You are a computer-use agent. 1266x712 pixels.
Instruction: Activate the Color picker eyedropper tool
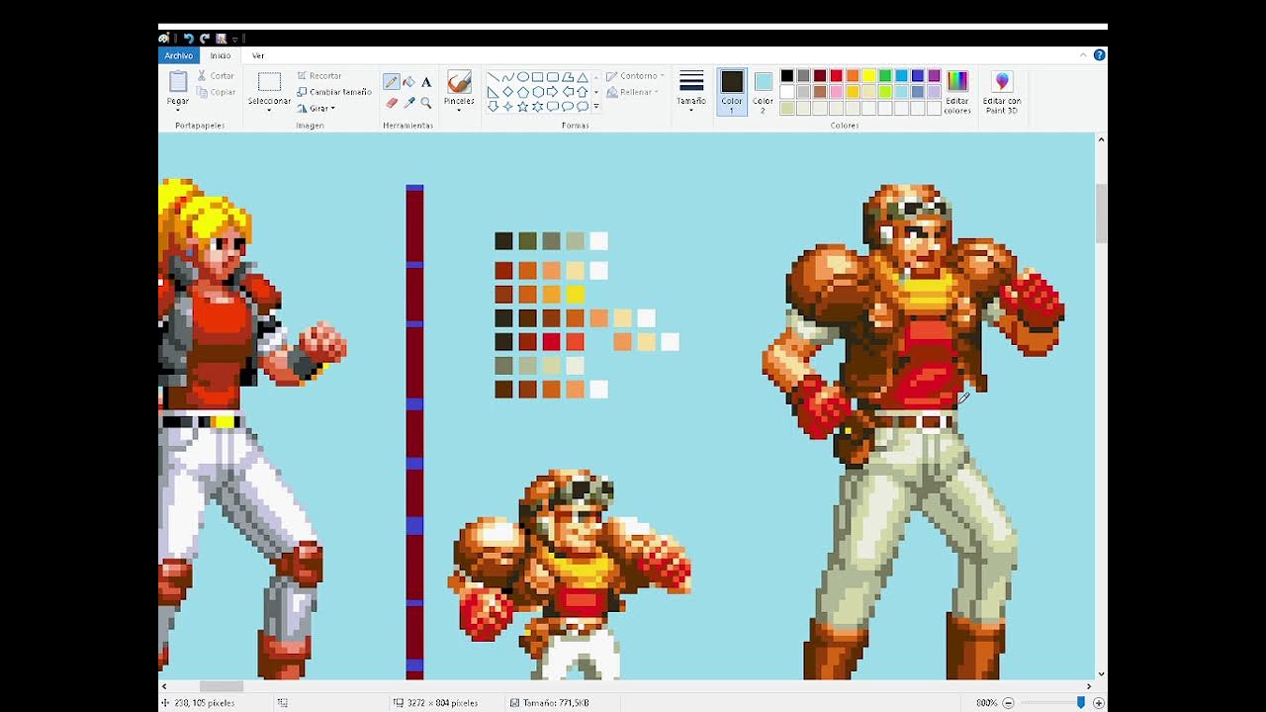(408, 103)
